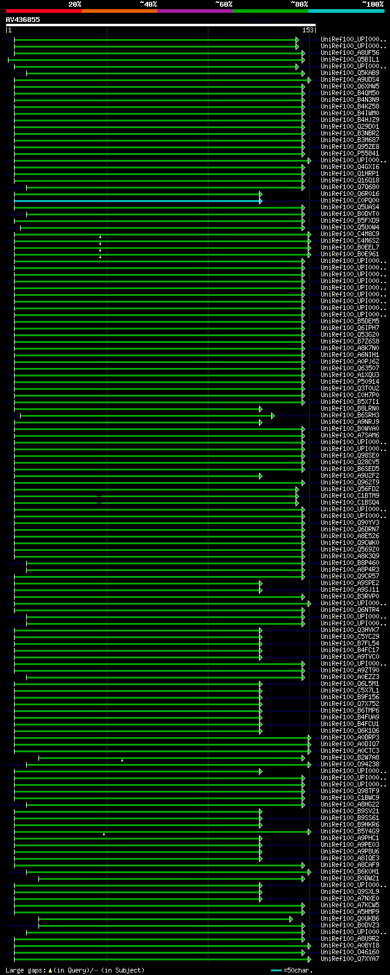This screenshot has width=390, height=975.
Task: Click UniRef100_B8P460 label
Action: coord(350,563)
